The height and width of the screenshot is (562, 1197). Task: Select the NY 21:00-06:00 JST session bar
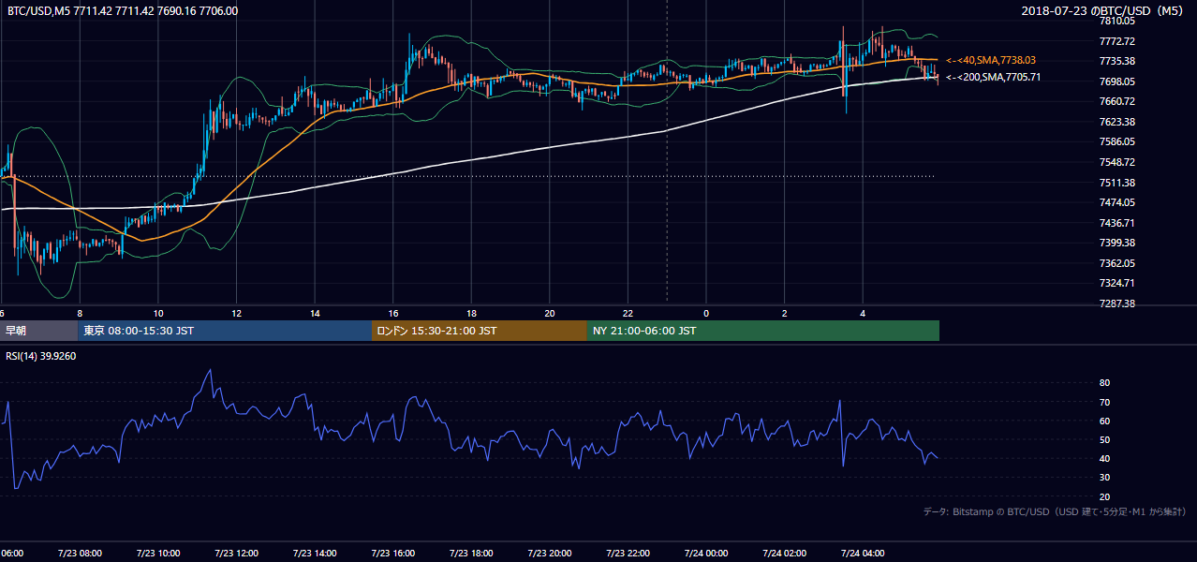coord(763,331)
